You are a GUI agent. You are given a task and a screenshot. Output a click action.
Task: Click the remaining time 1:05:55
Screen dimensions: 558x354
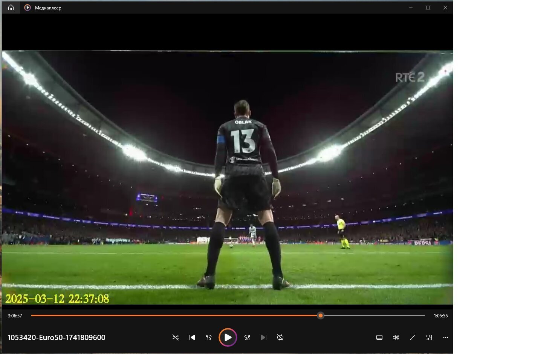(x=440, y=316)
